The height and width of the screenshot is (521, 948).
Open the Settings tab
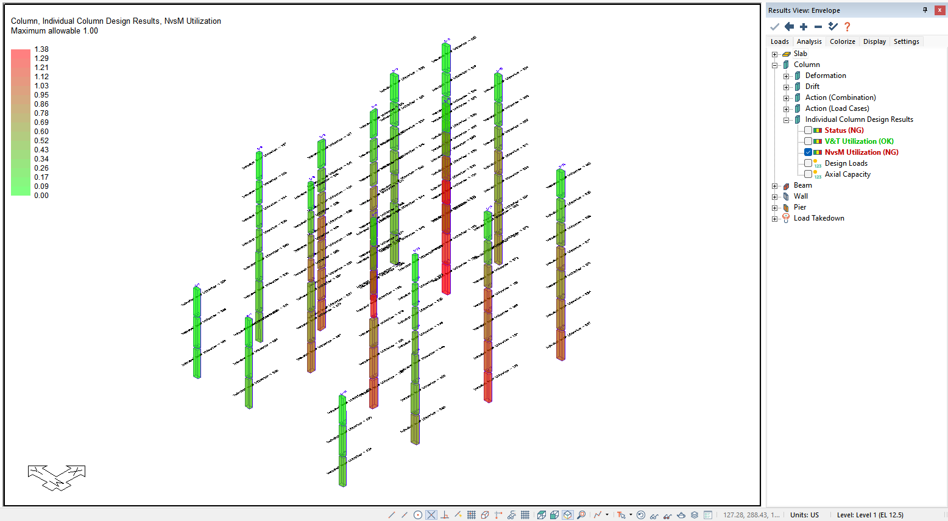(x=906, y=41)
